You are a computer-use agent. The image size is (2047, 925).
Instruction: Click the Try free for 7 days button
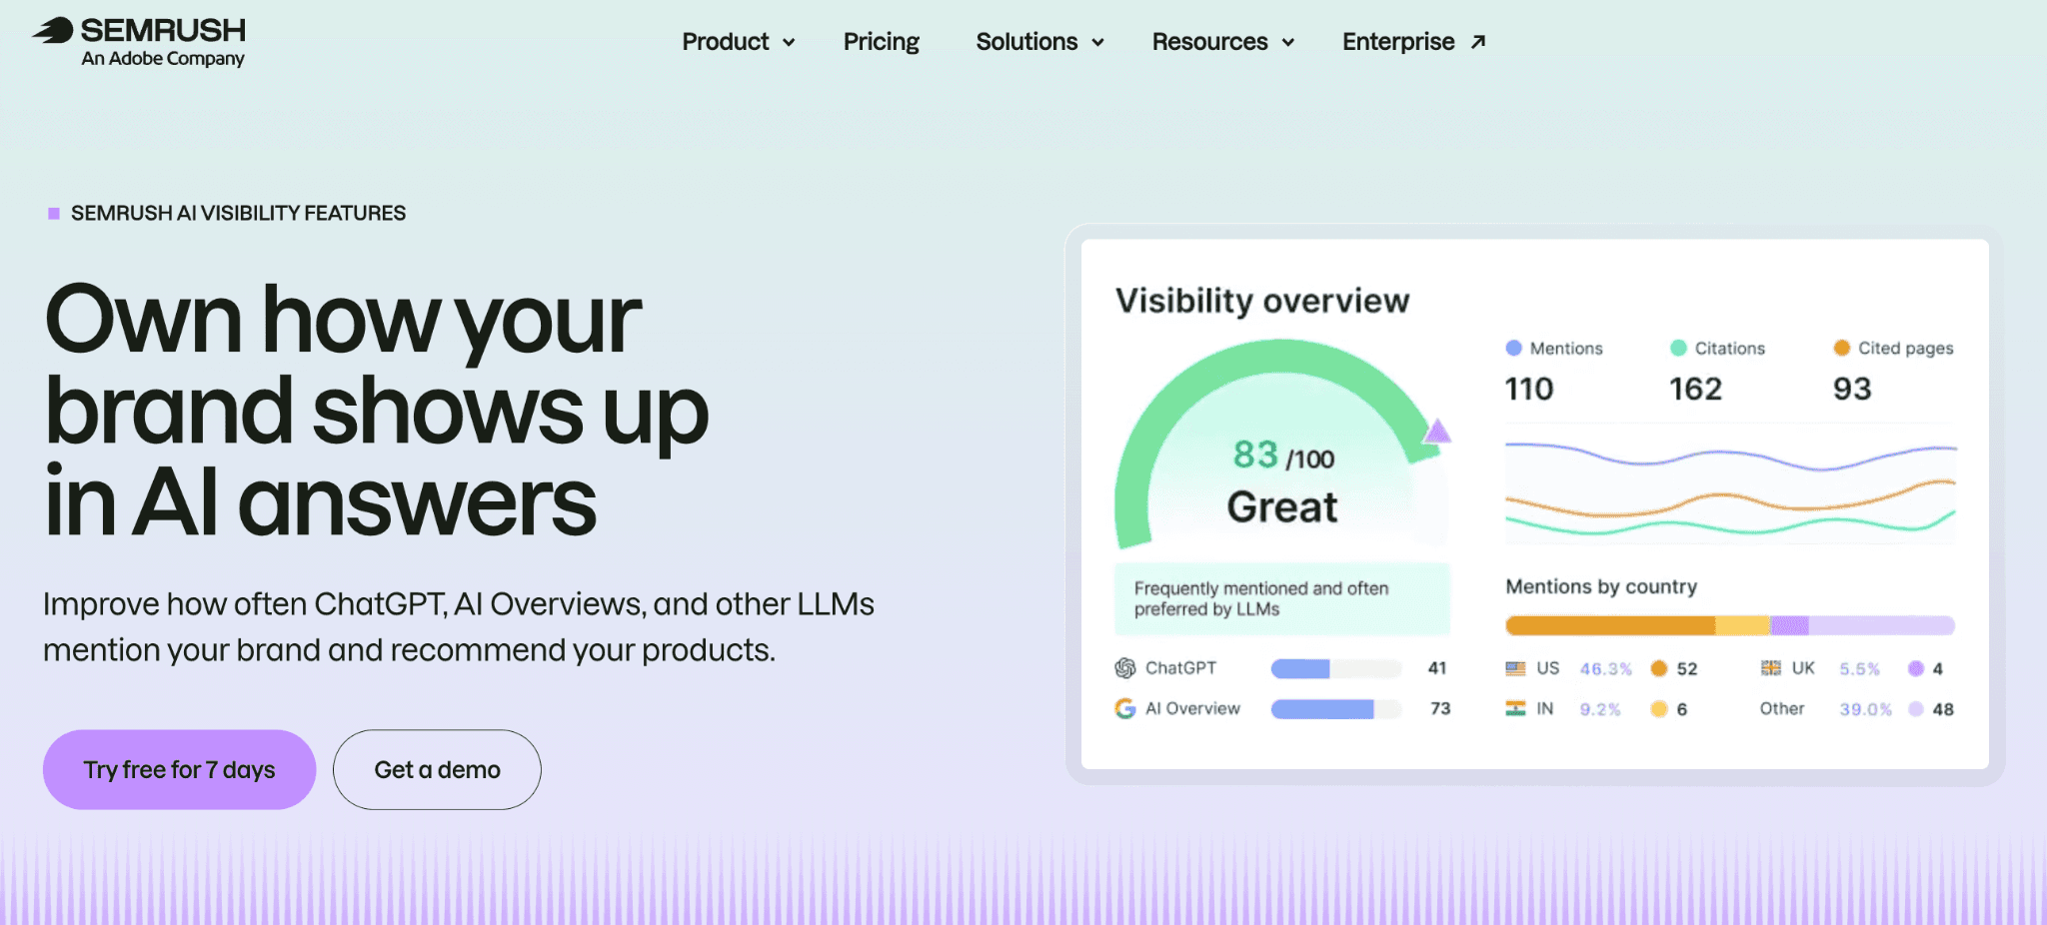coord(179,769)
